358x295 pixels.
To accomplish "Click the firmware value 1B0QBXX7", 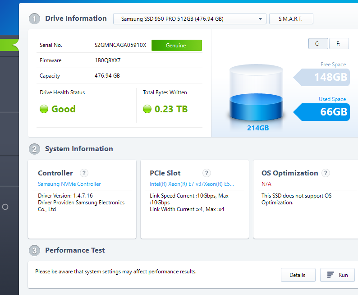I will click(108, 60).
